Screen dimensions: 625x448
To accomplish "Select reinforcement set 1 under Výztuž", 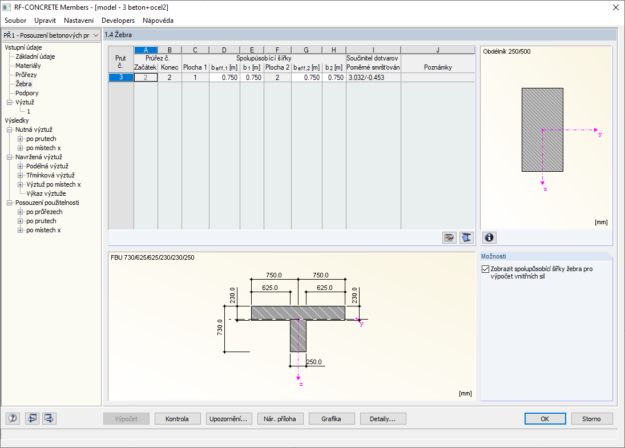I will click(x=29, y=112).
